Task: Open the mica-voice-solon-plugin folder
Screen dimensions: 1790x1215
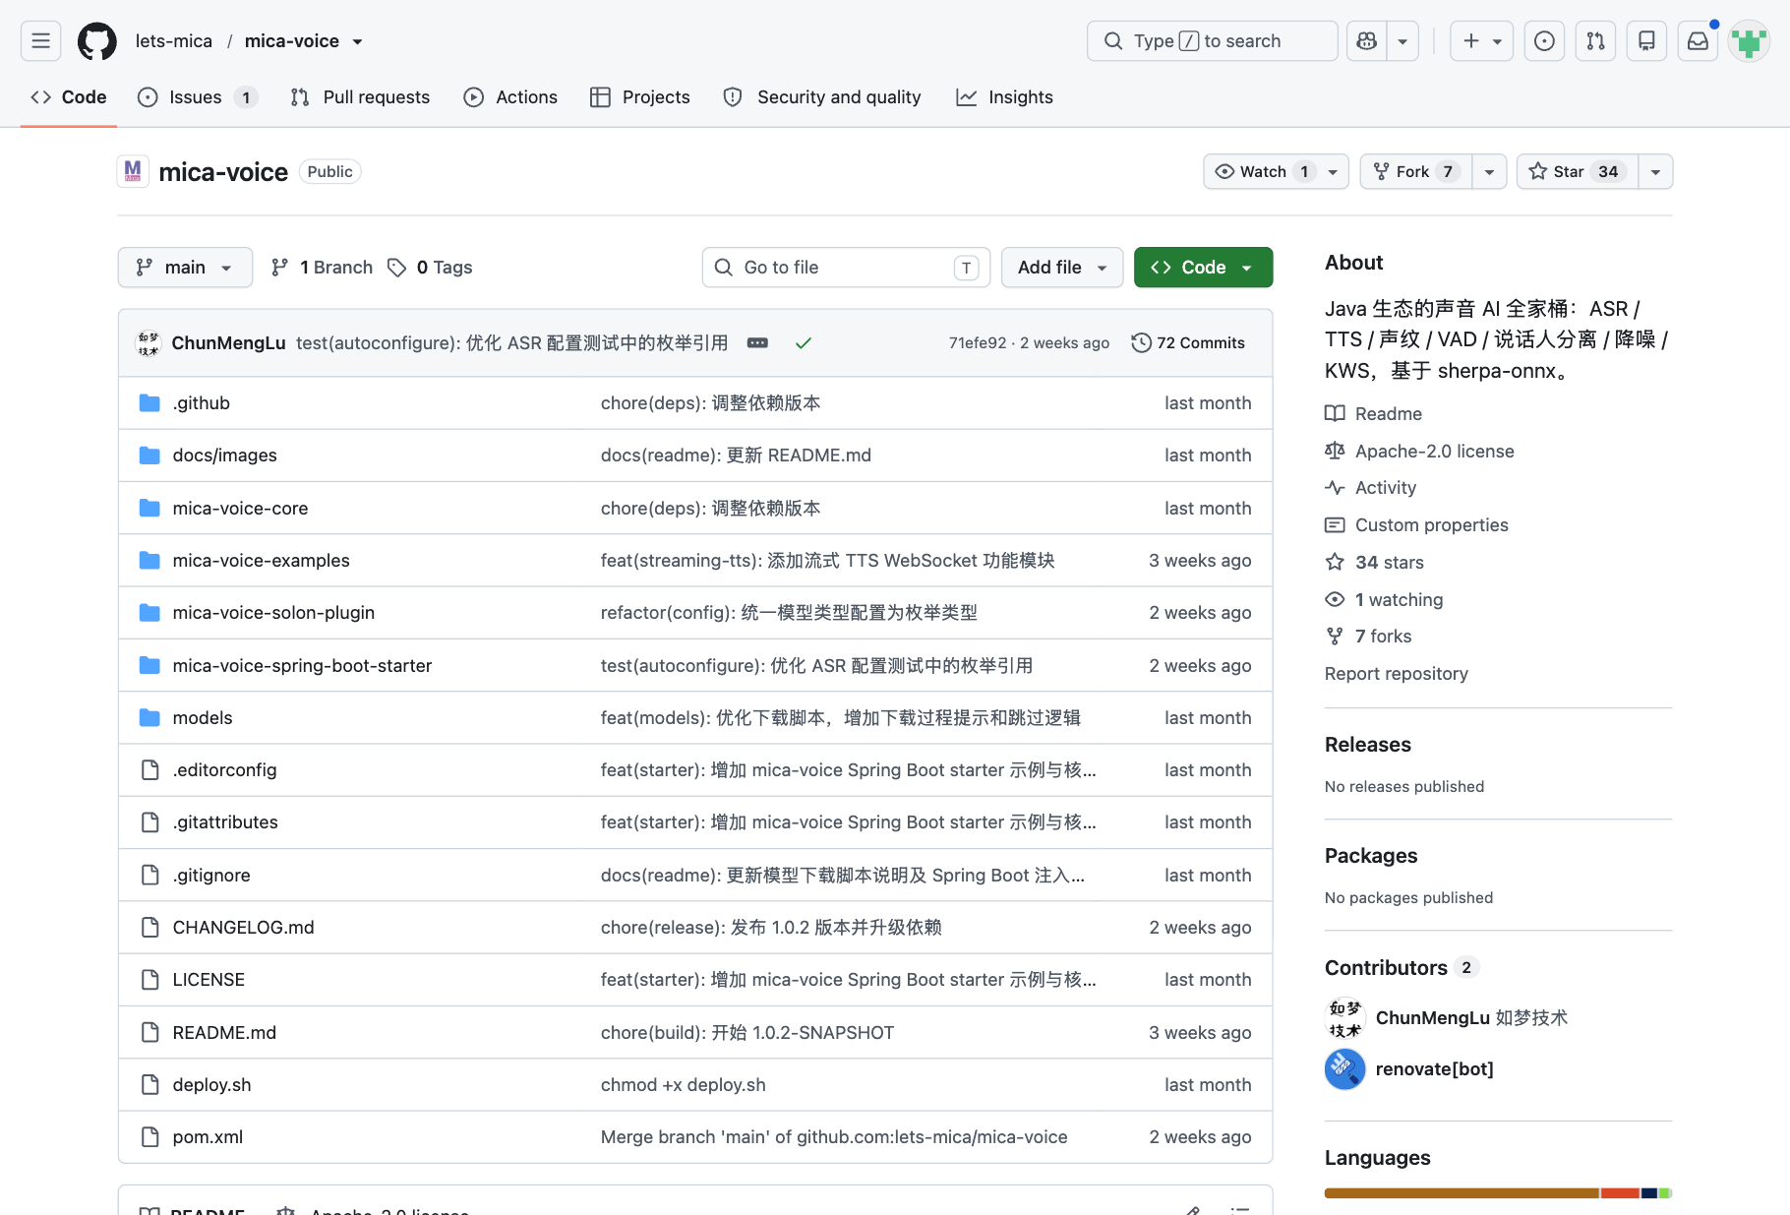Action: pyautogui.click(x=273, y=613)
